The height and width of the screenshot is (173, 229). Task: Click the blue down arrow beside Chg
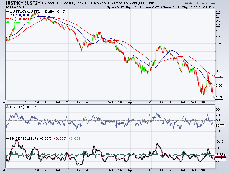214,7
